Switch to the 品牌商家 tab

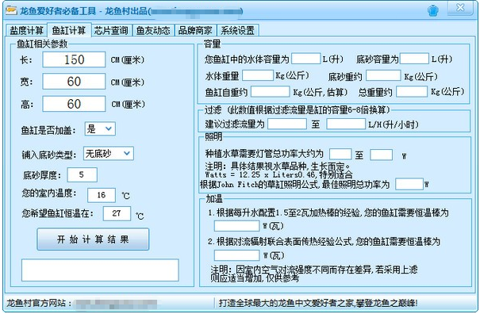195,30
